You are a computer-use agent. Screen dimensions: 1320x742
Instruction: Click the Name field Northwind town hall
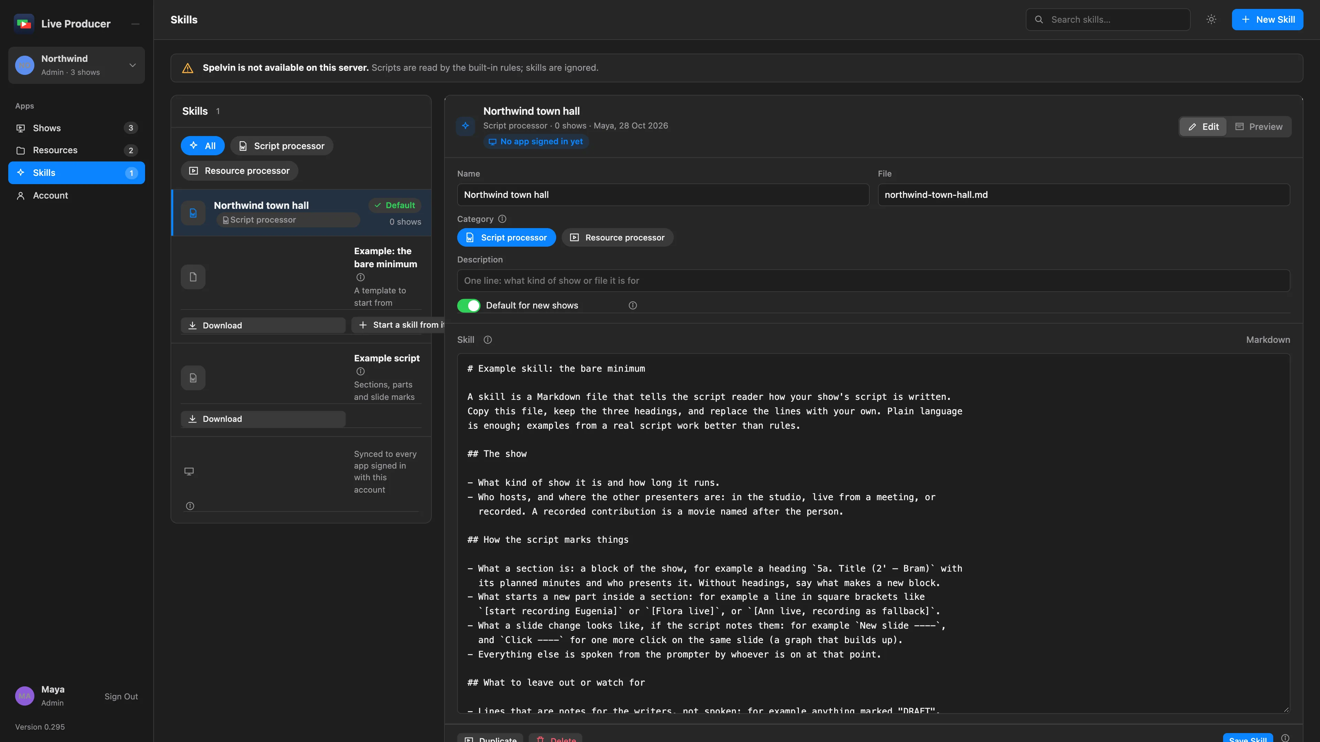[663, 194]
